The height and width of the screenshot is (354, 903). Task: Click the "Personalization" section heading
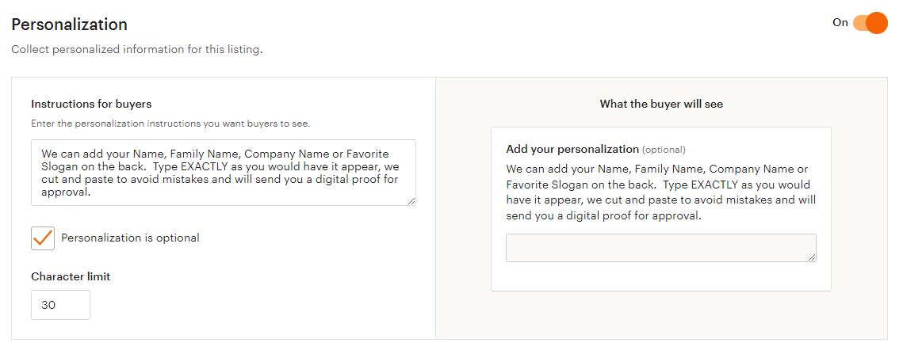click(x=69, y=25)
